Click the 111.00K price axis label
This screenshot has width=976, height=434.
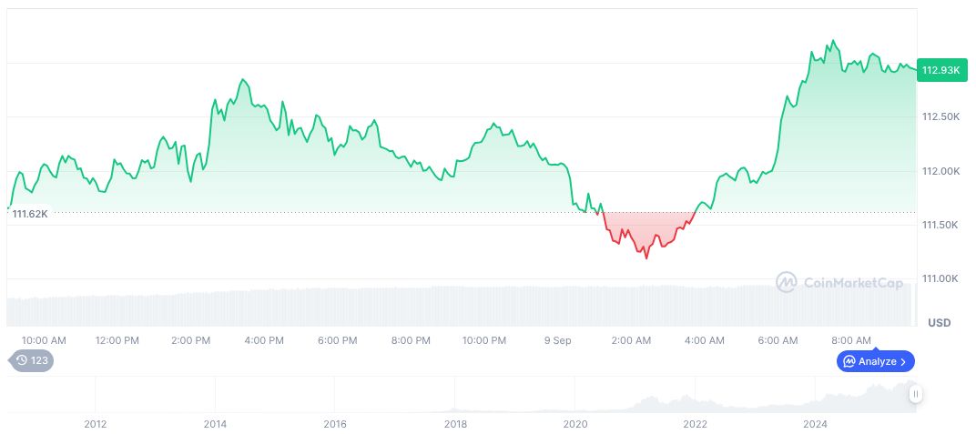[x=940, y=278]
